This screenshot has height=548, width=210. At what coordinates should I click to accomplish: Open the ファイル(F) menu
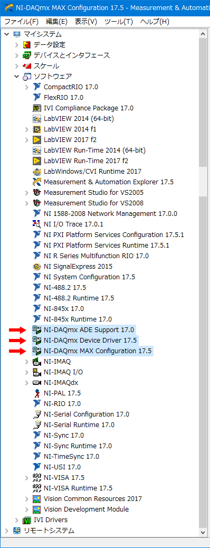click(x=21, y=22)
